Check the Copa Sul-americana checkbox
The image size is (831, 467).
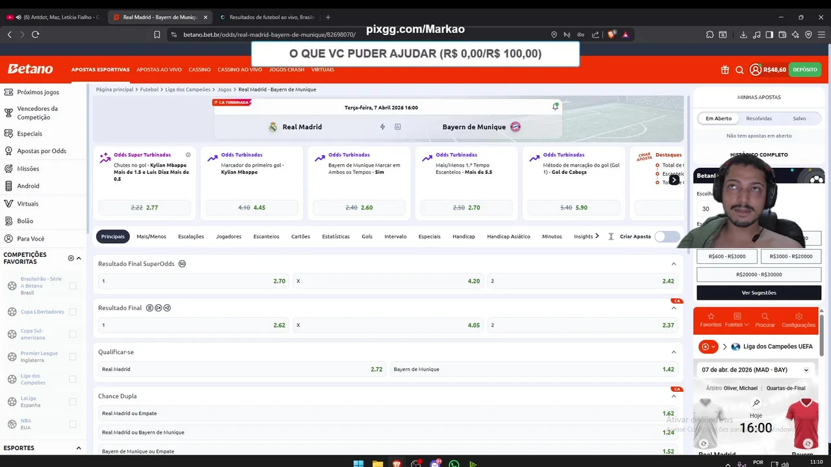click(73, 334)
